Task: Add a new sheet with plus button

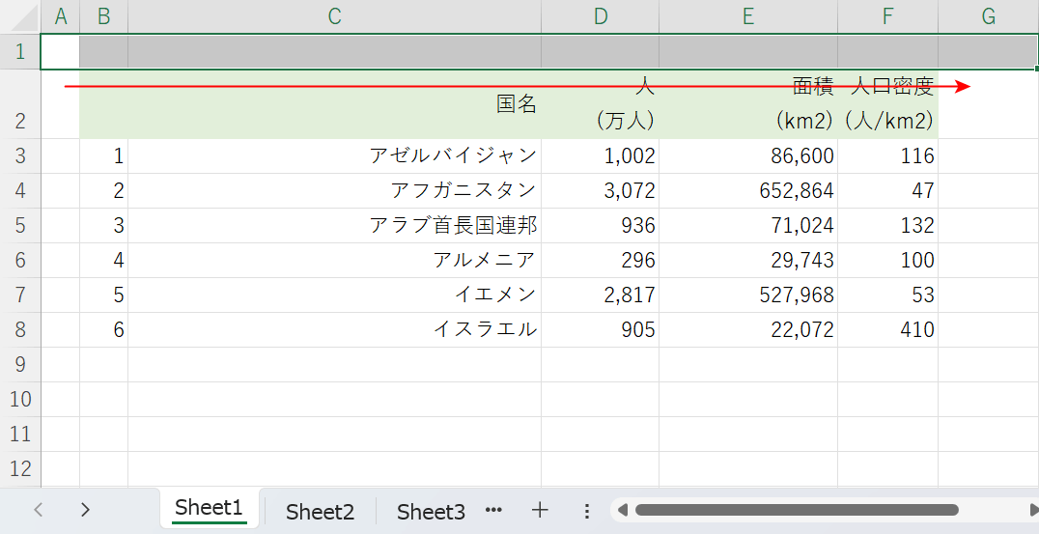Action: coord(540,510)
